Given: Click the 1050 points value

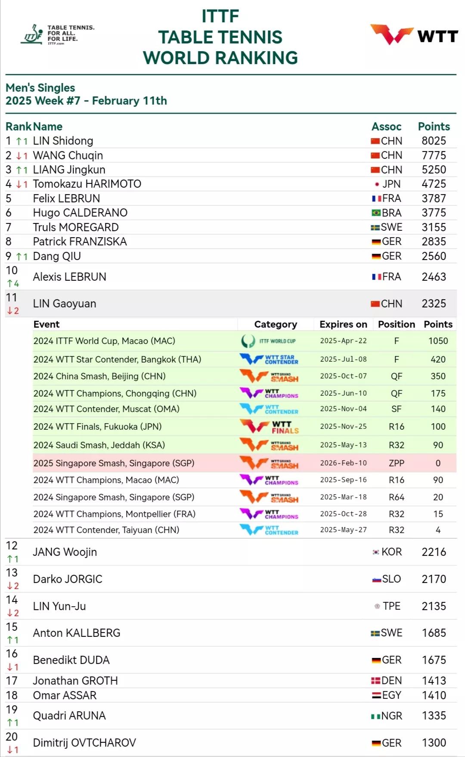Looking at the screenshot, I should point(438,341).
